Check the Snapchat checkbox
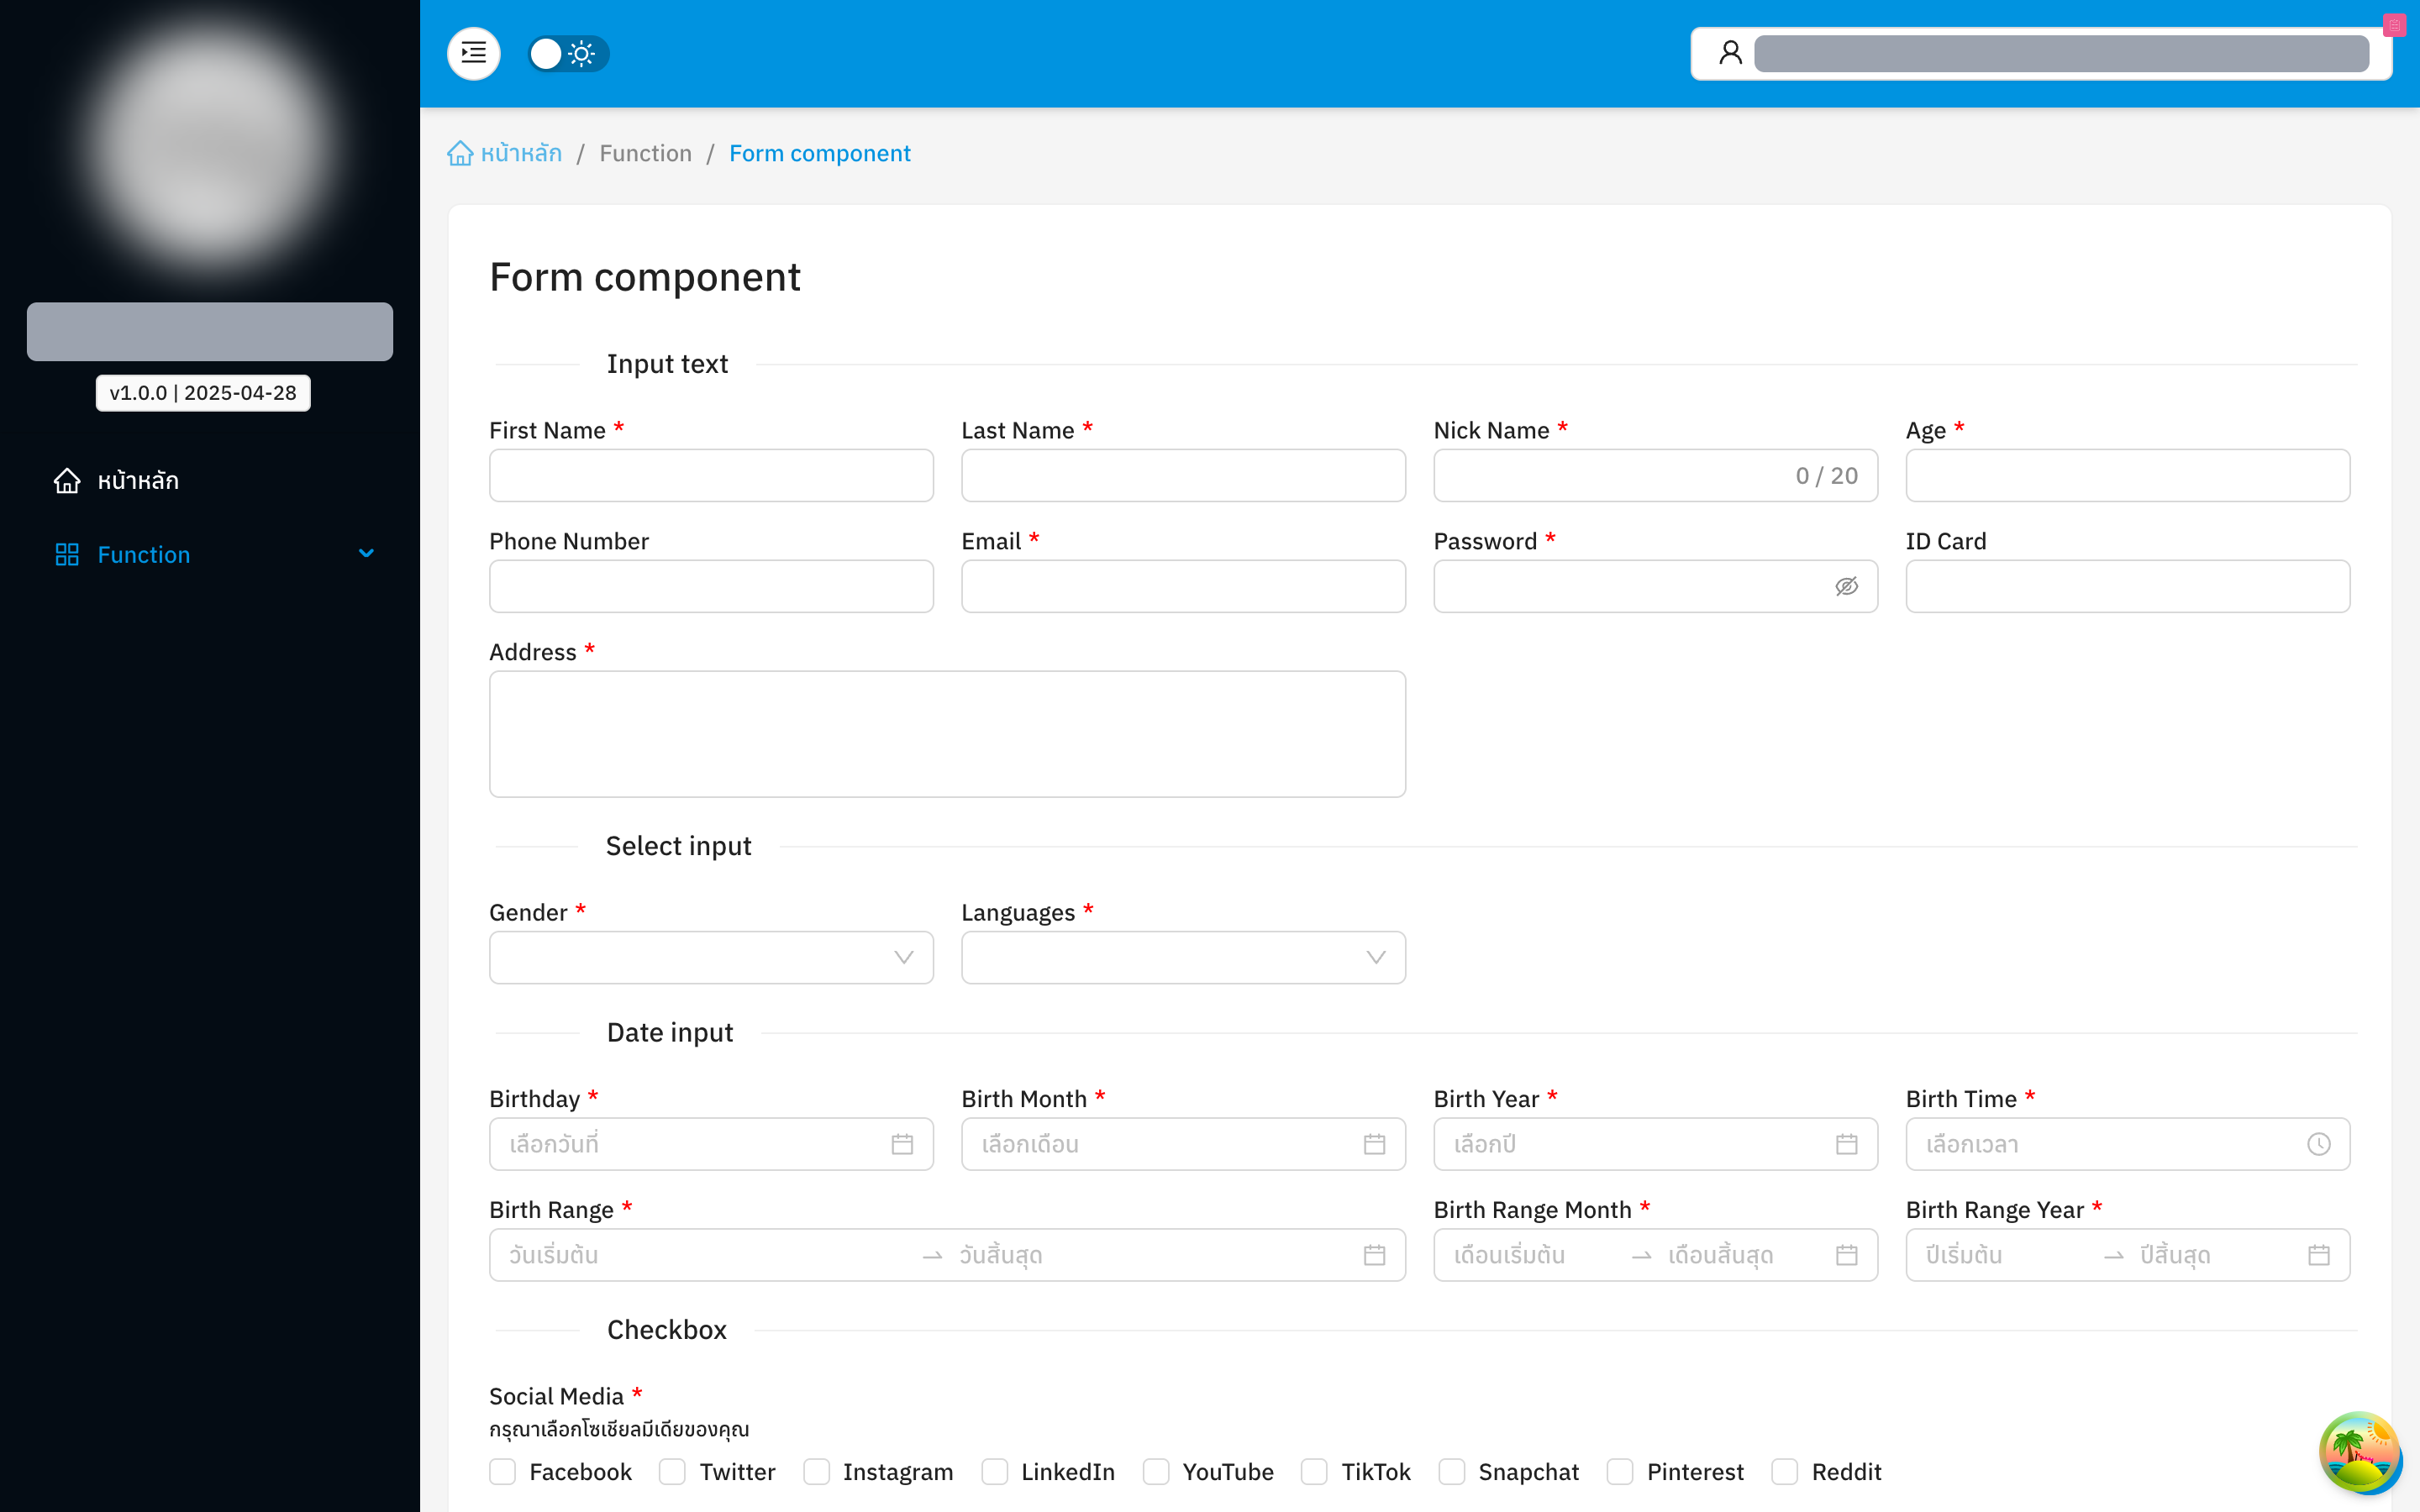Screen dimensions: 2420x1512 coord(1452,1471)
